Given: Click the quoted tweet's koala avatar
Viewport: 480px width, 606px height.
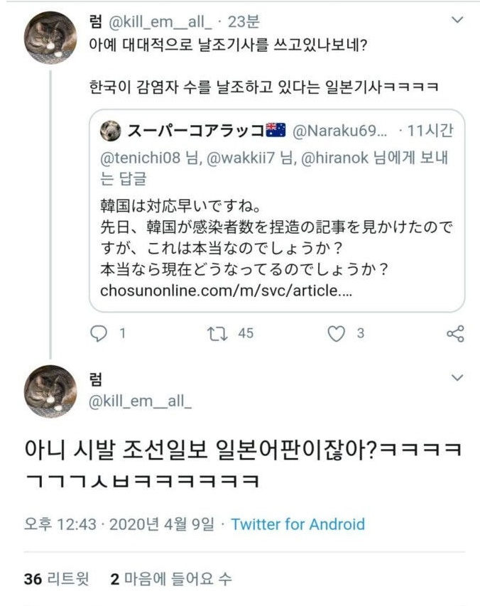Looking at the screenshot, I should pos(111,131).
